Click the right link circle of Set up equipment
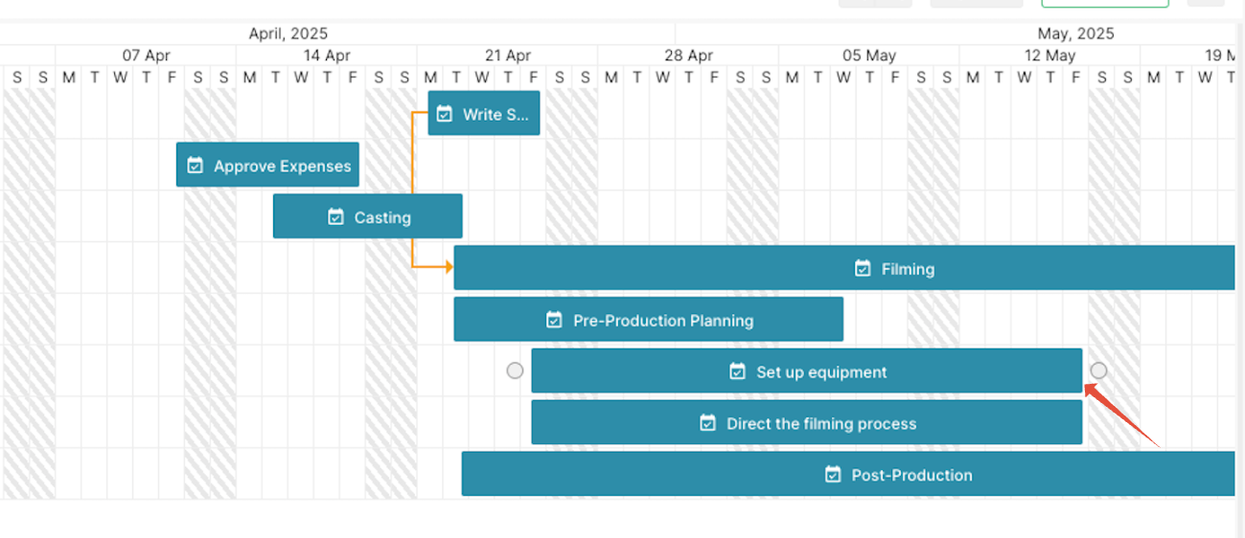 pyautogui.click(x=1098, y=370)
